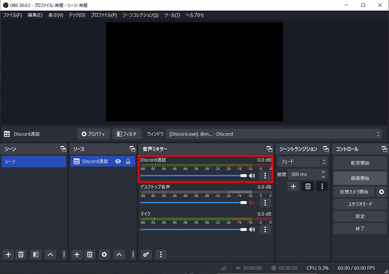389x274 pixels.
Task: Pop out the ソース dock panel
Action: [x=132, y=149]
